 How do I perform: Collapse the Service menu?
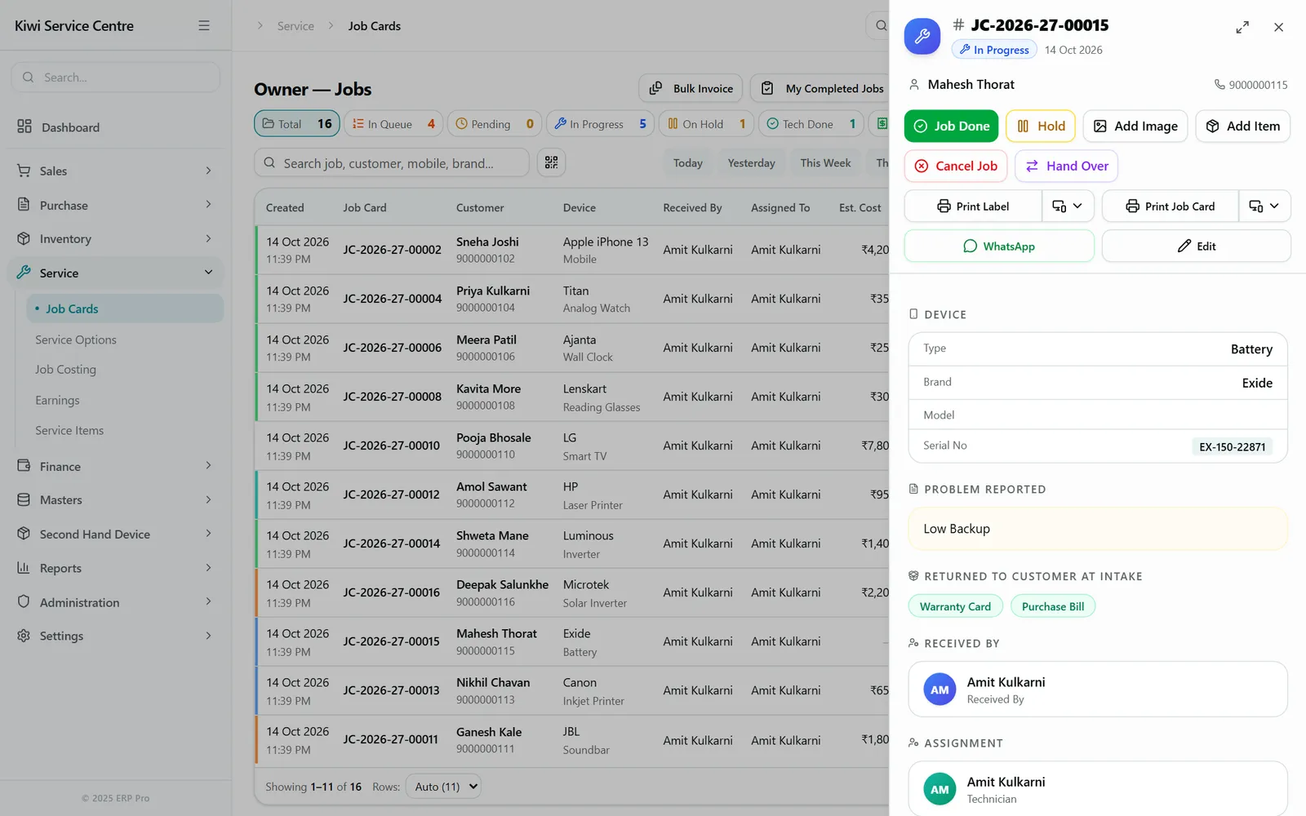[x=116, y=273]
